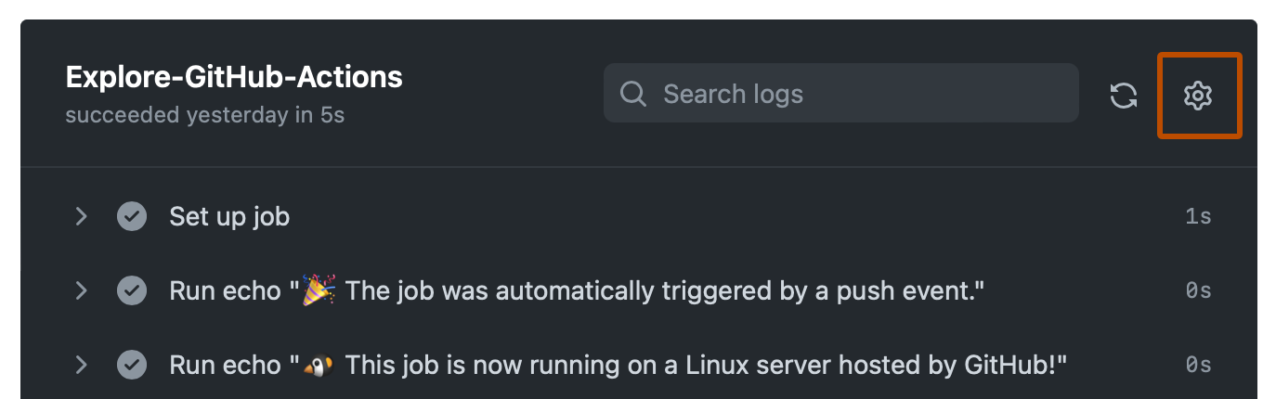This screenshot has width=1263, height=399.
Task: Click the Explore-GitHub-Actions job title
Action: click(234, 77)
